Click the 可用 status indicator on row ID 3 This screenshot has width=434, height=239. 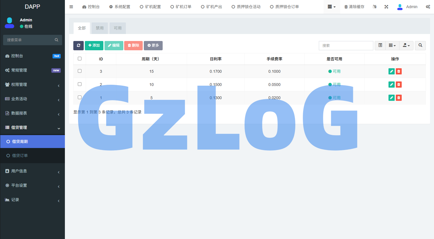coord(335,71)
